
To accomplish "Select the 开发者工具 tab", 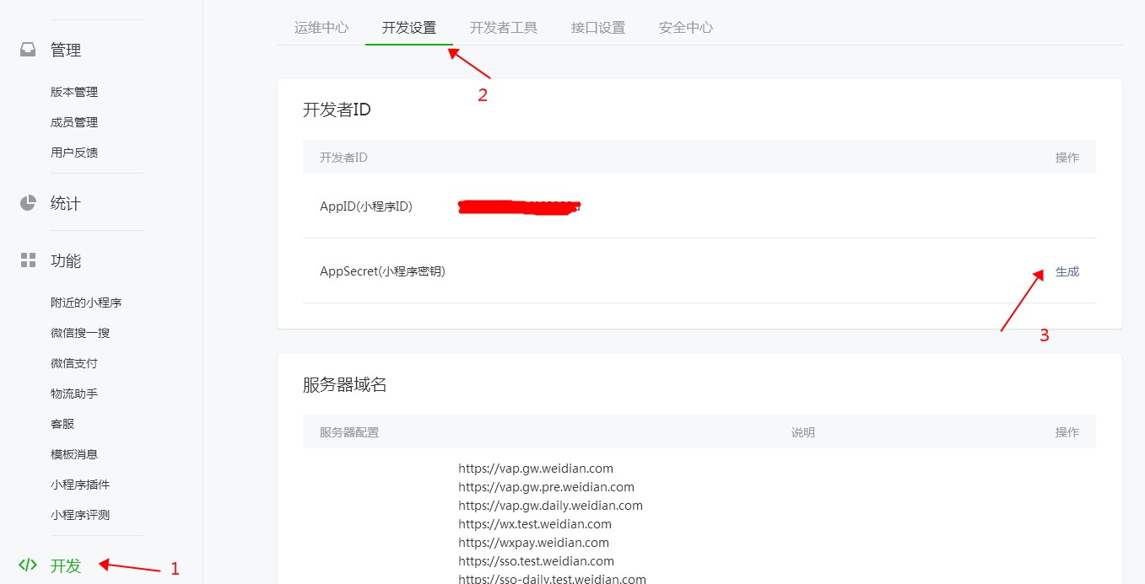I will click(504, 26).
